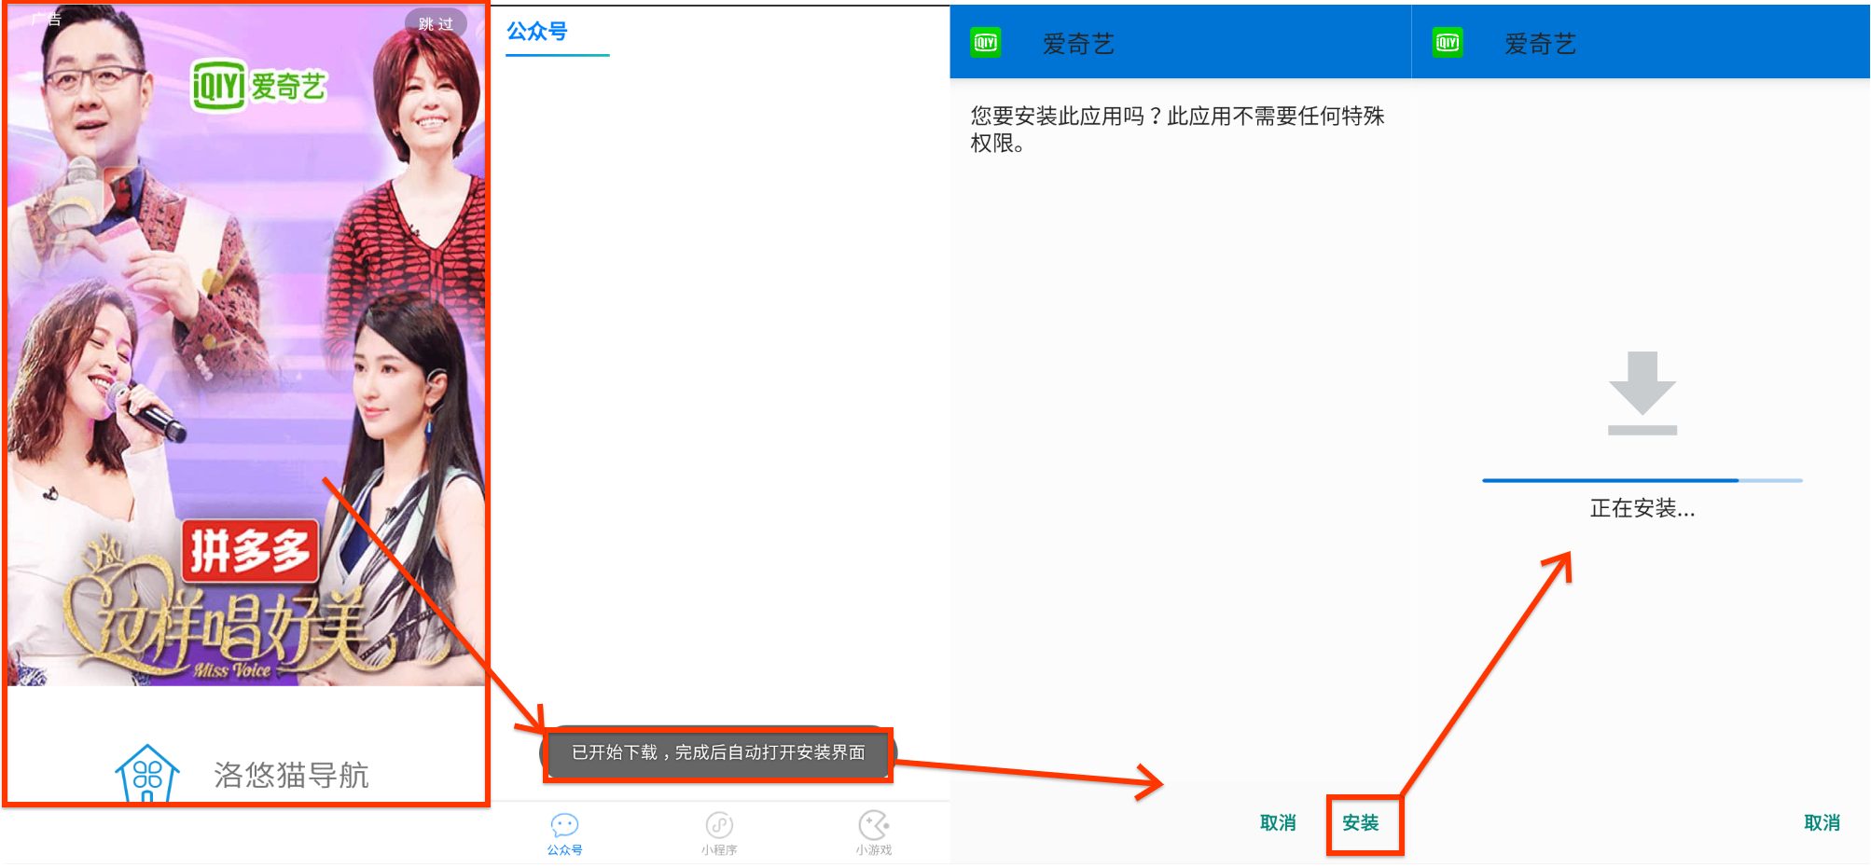
Task: Select the 洛悠猫导航 title text
Action: point(292,774)
